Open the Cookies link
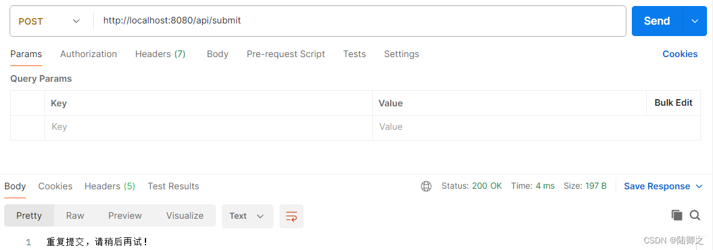This screenshot has width=713, height=250. coord(680,54)
